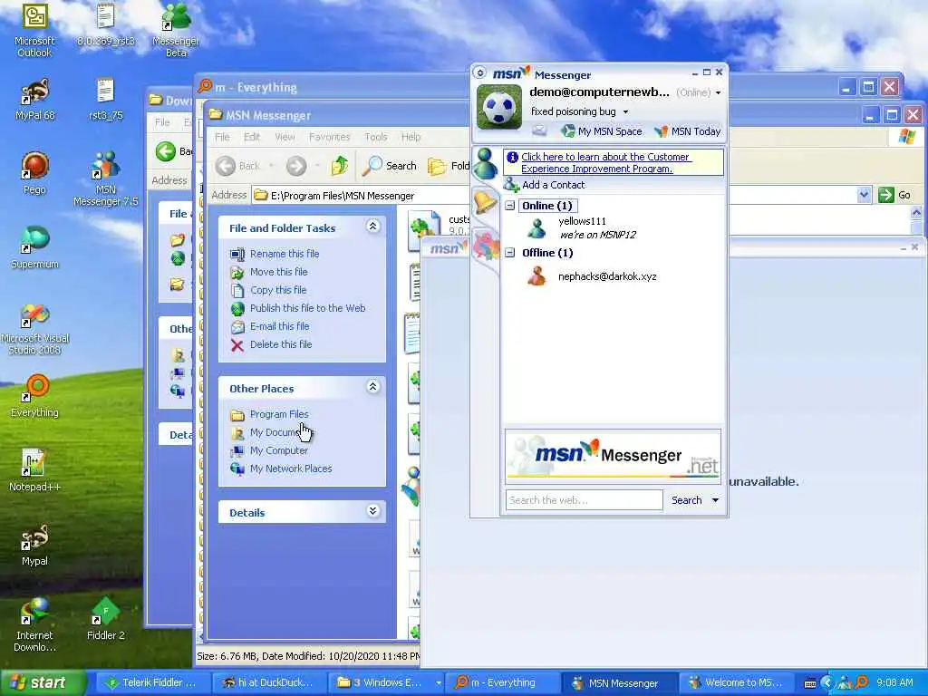The width and height of the screenshot is (928, 696).
Task: Click the round button in Messenger title bar
Action: click(x=480, y=72)
